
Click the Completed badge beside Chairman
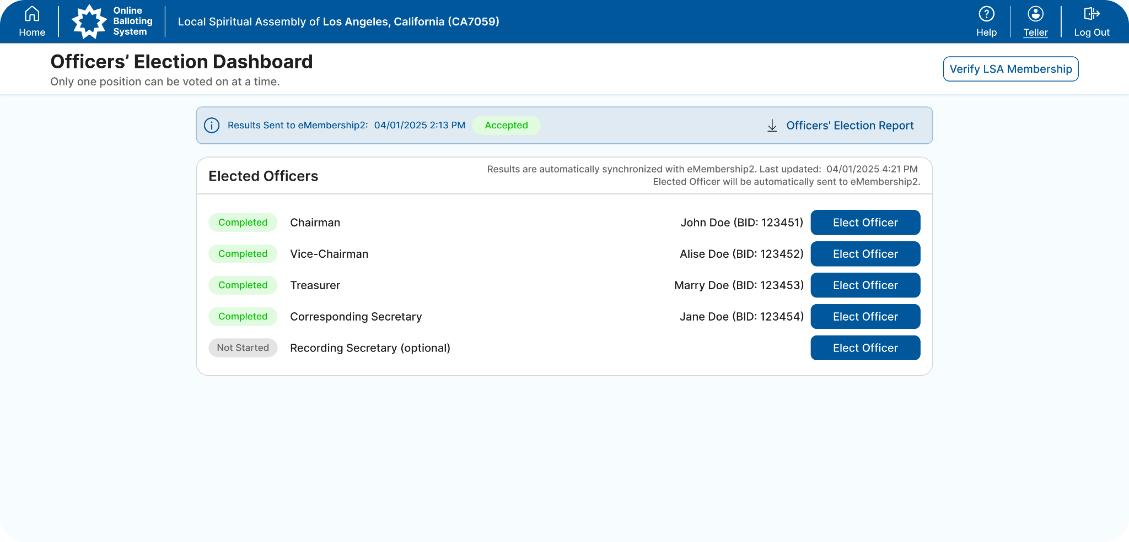point(243,223)
